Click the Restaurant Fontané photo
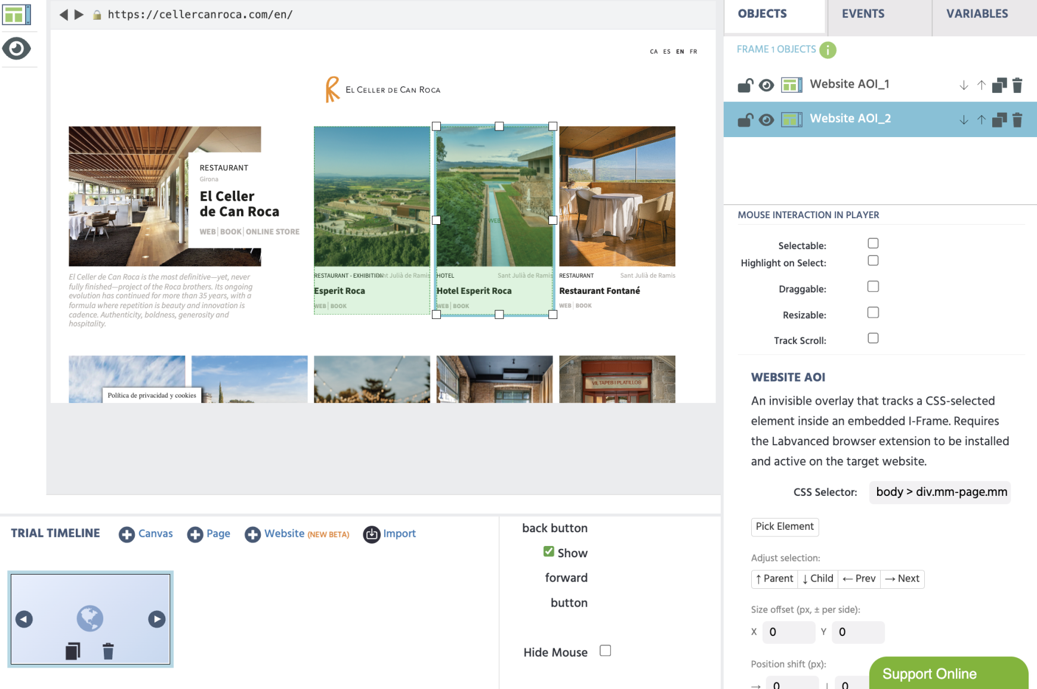The image size is (1037, 689). click(617, 196)
